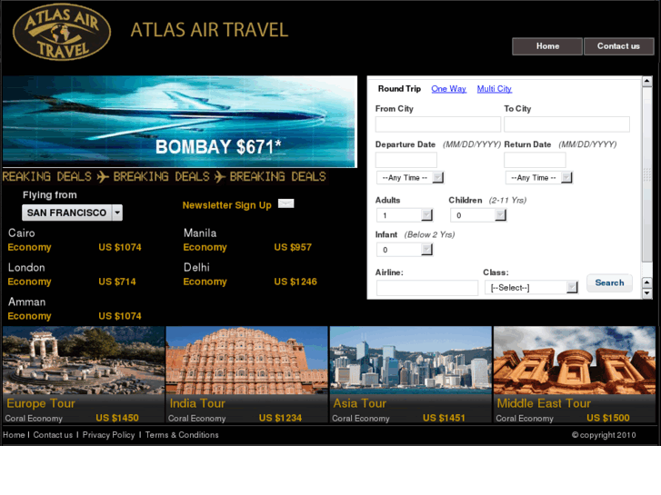
Task: Click the footer Home link
Action: click(x=14, y=435)
